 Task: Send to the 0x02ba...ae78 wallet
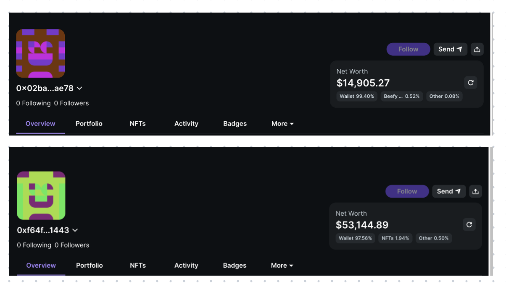(x=450, y=49)
